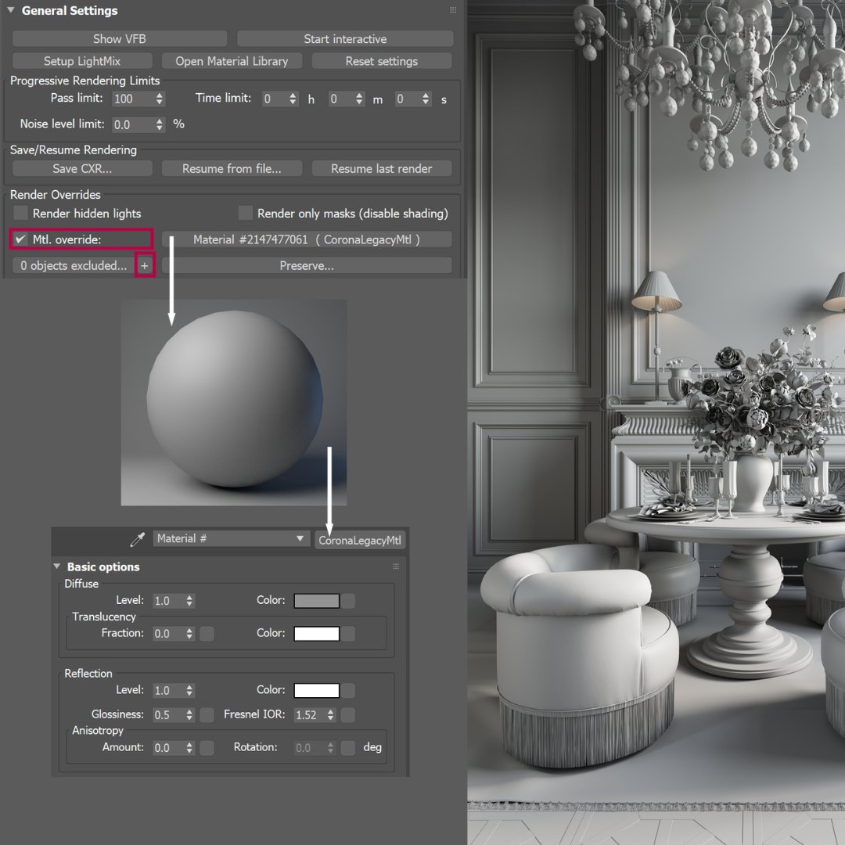Click the Glossiness texture map slot

(x=205, y=714)
